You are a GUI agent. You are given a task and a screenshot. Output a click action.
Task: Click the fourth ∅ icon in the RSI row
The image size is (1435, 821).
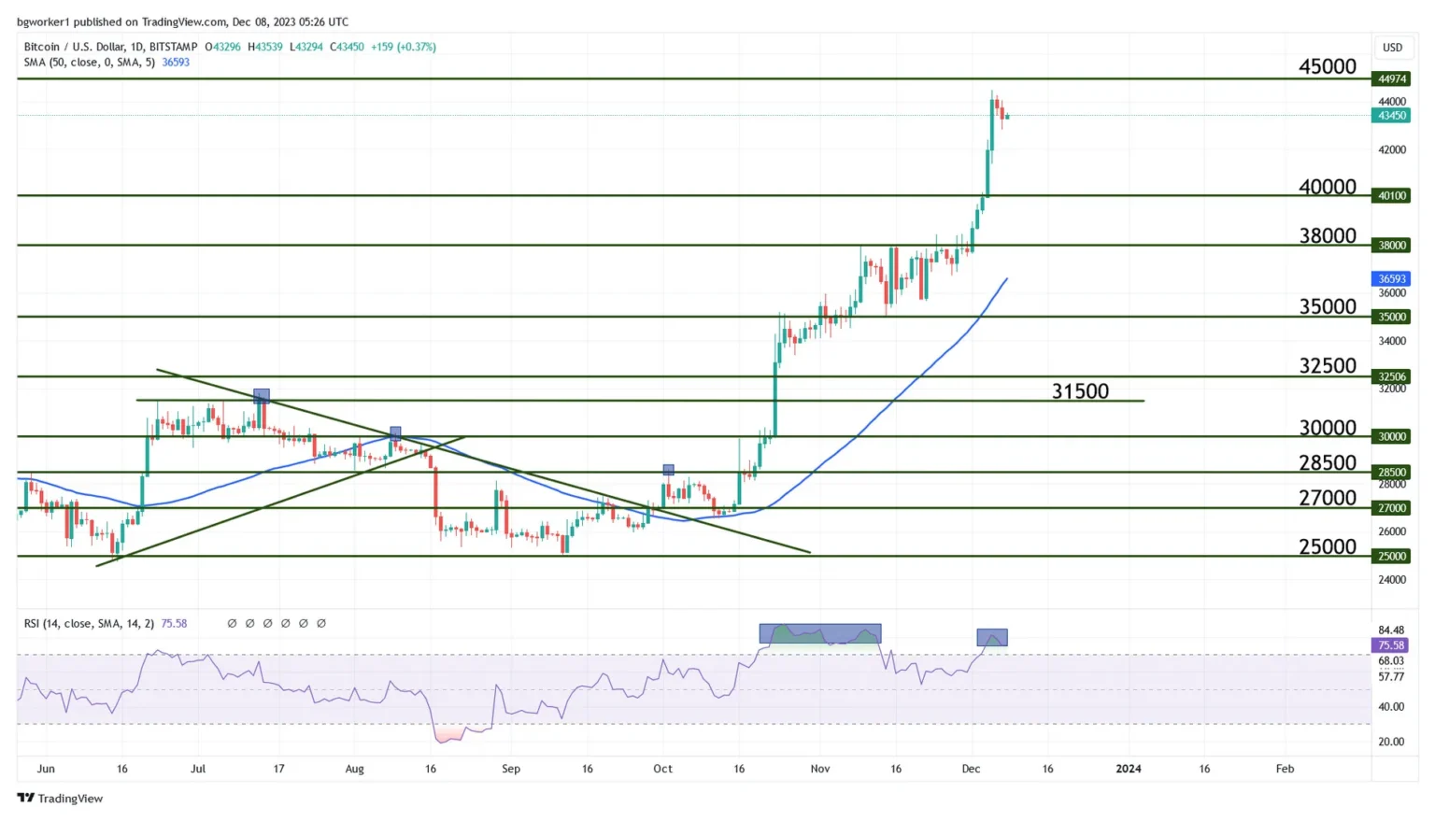(x=285, y=623)
